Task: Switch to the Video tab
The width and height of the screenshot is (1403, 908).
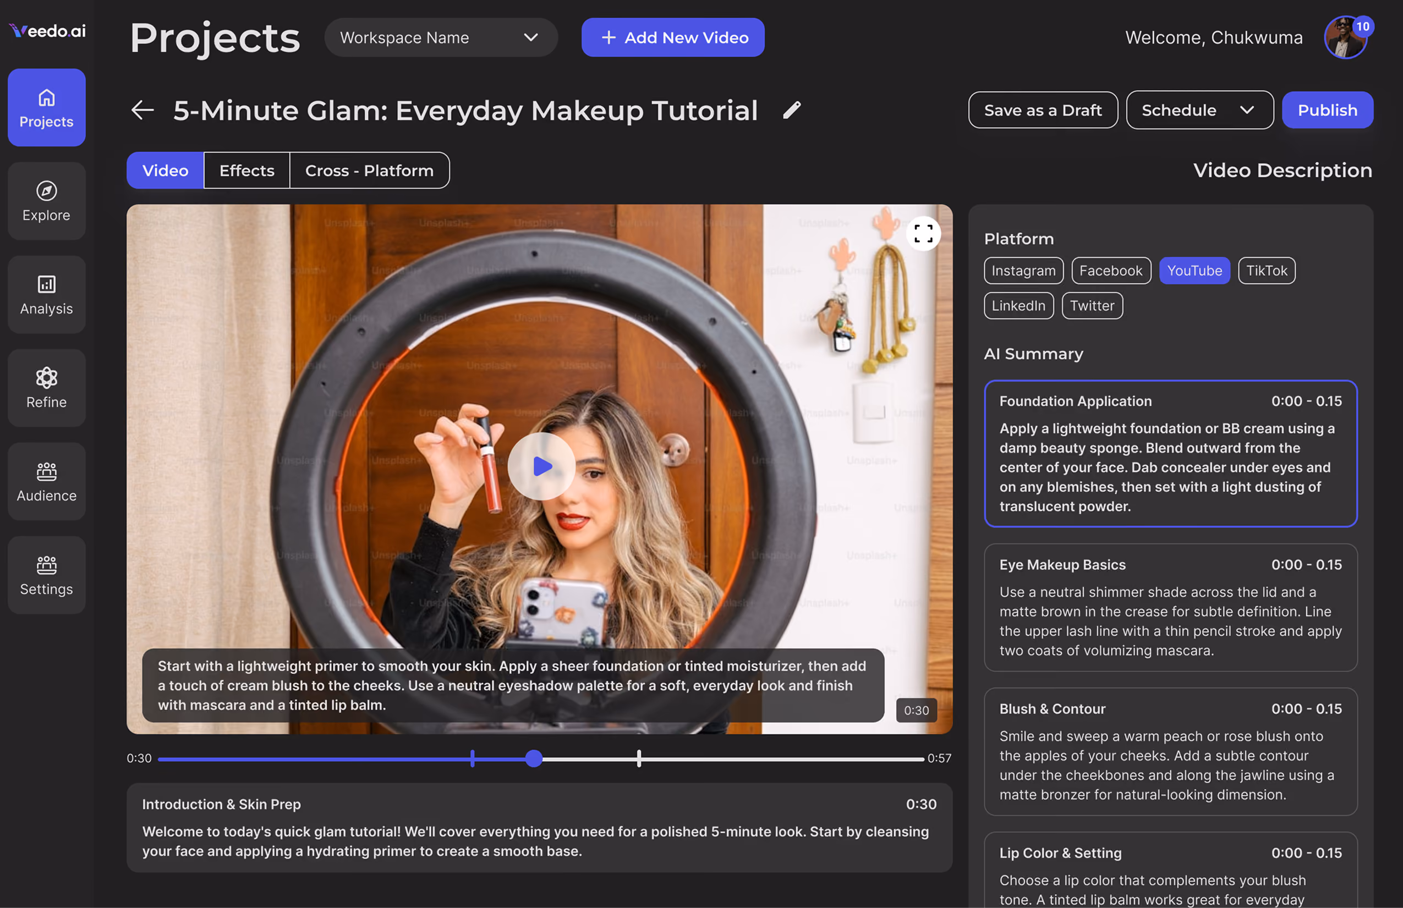Action: pos(165,170)
